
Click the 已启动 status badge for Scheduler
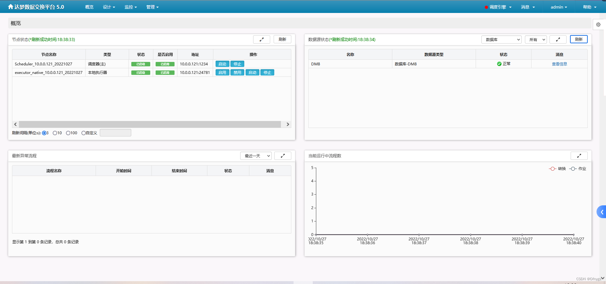click(x=141, y=64)
